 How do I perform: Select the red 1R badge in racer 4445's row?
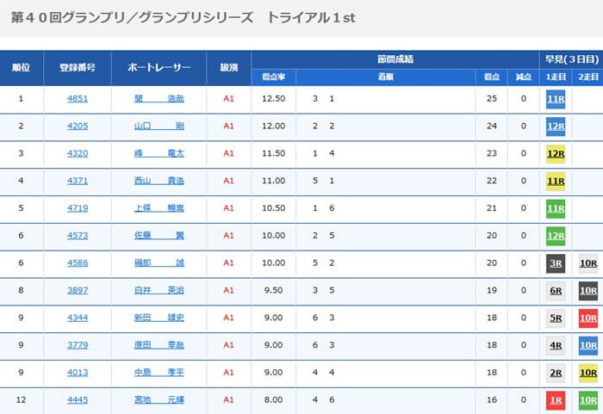(x=556, y=401)
